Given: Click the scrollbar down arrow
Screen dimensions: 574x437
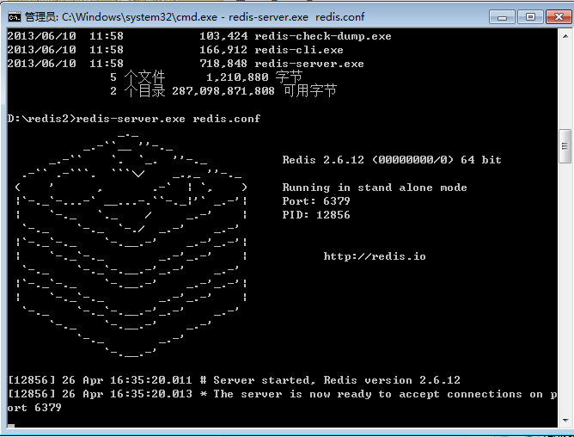Looking at the screenshot, I should tap(565, 421).
